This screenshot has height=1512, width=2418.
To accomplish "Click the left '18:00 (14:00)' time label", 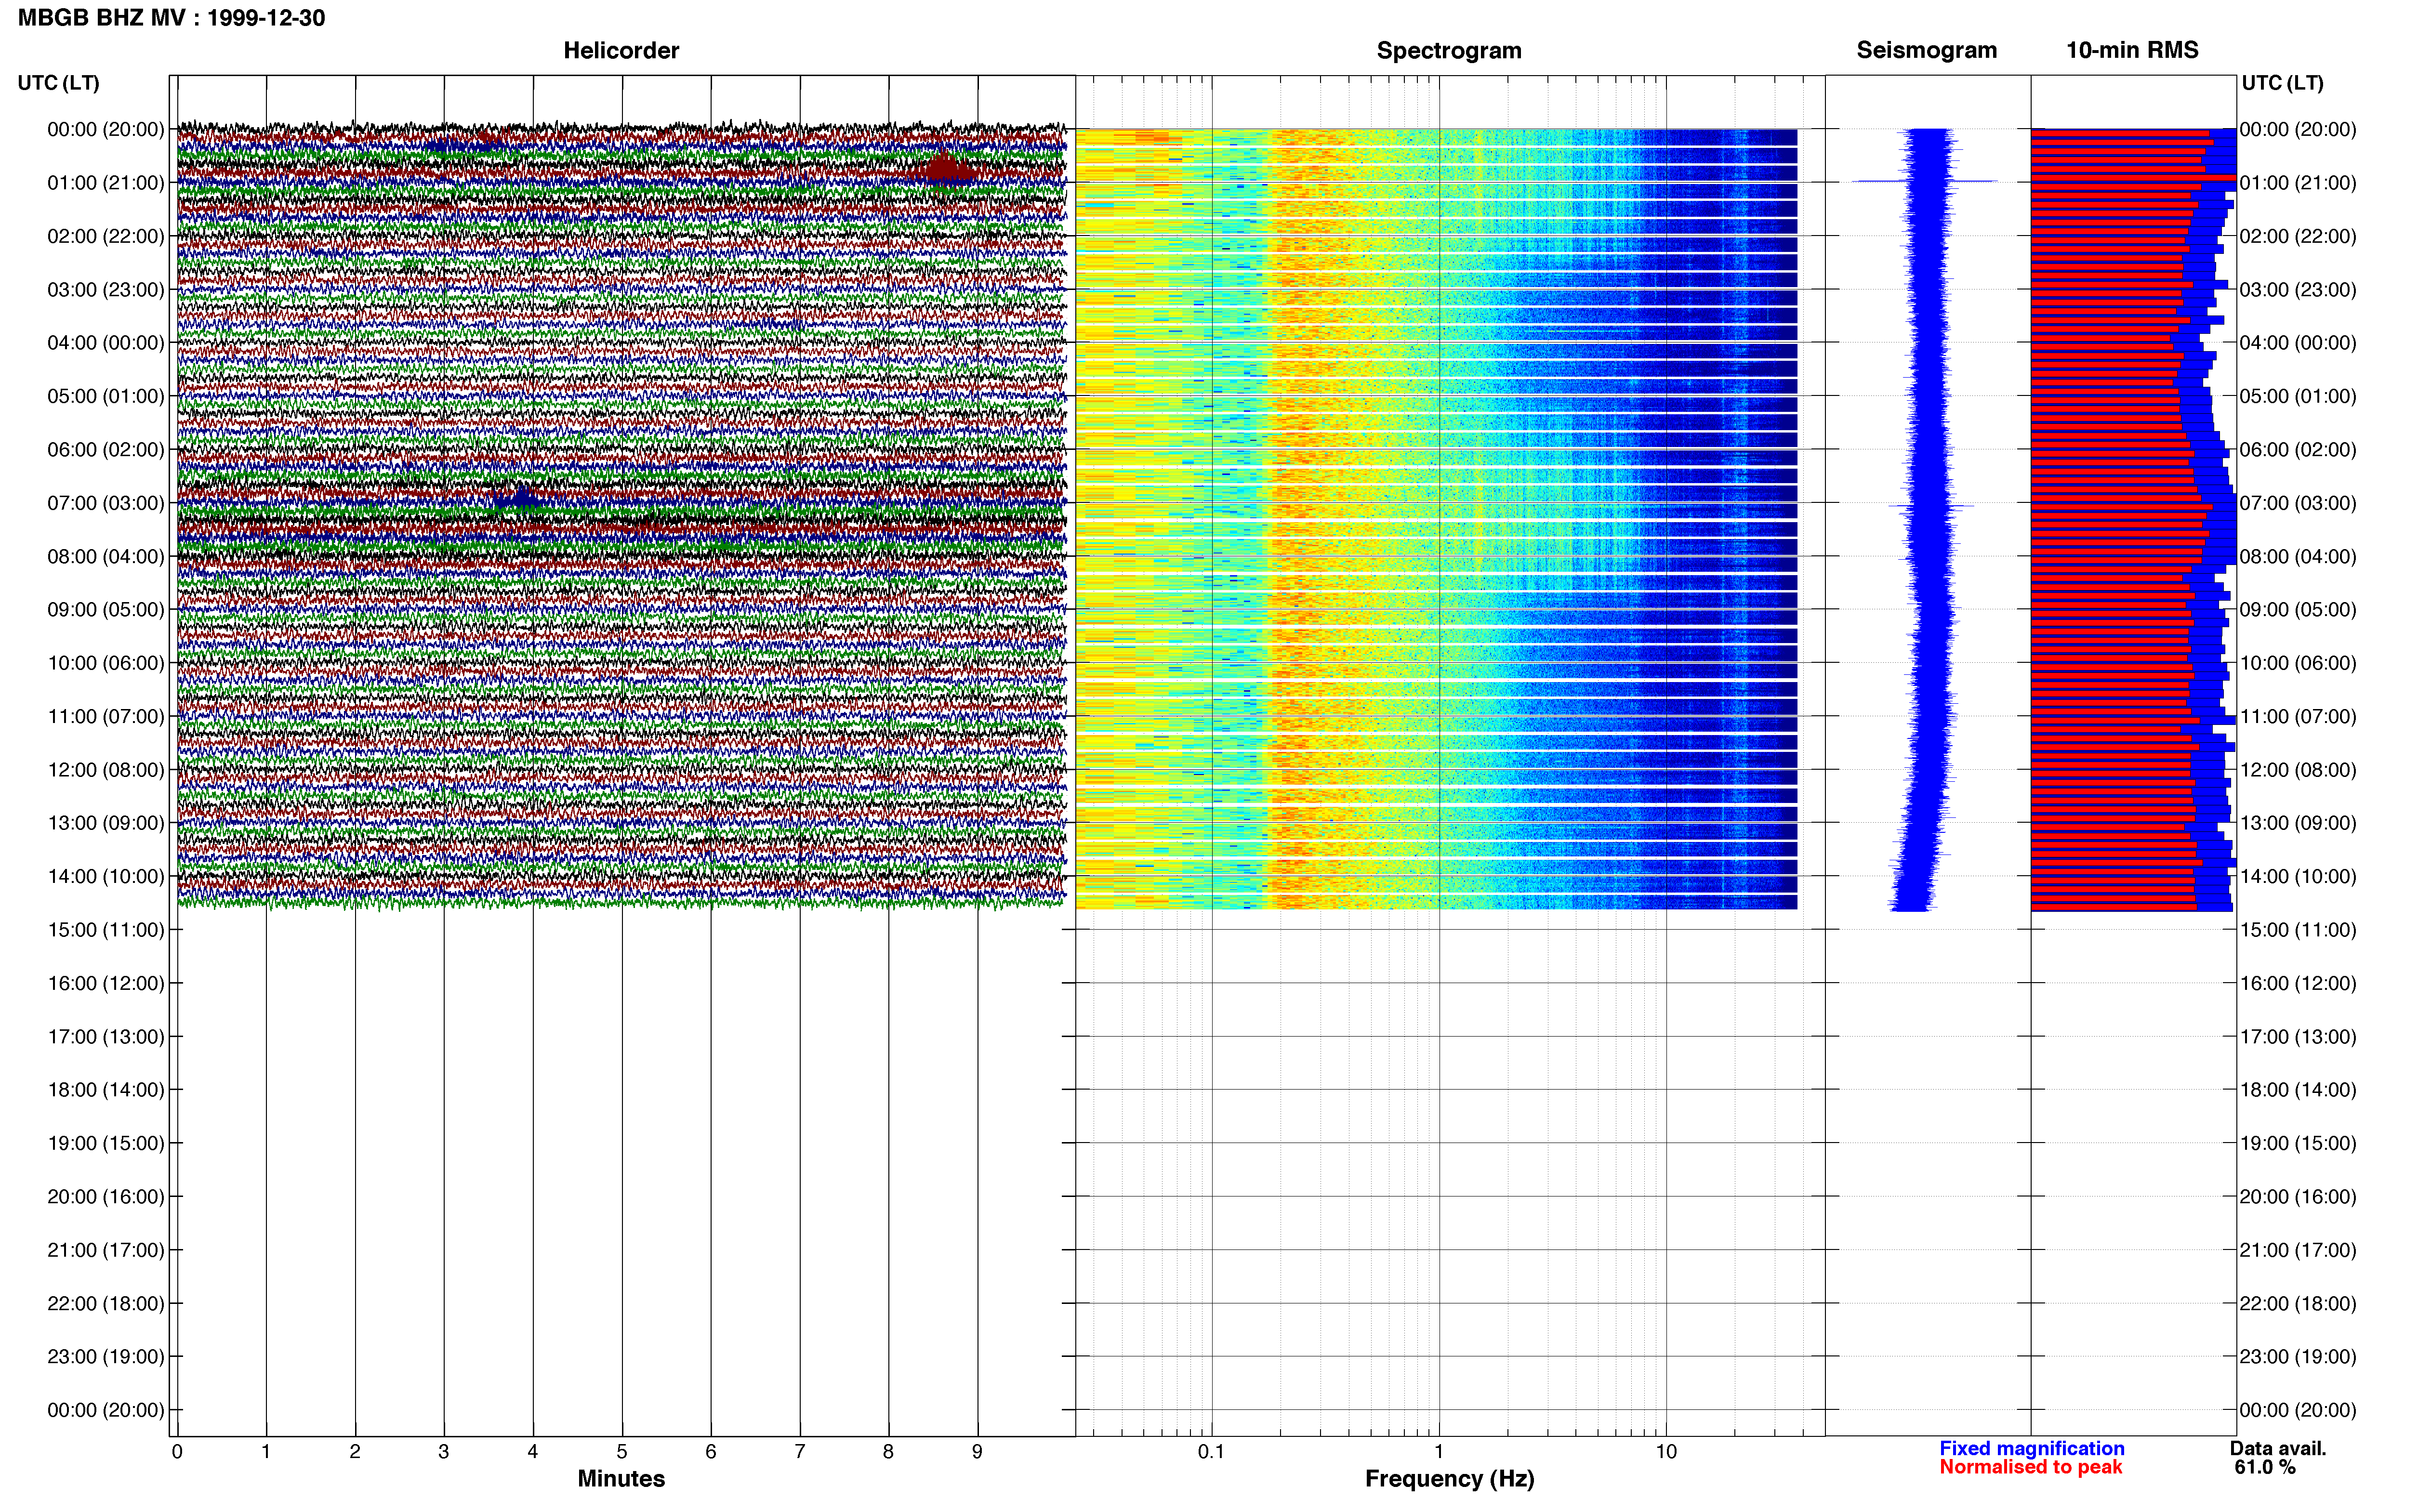I will point(106,1090).
